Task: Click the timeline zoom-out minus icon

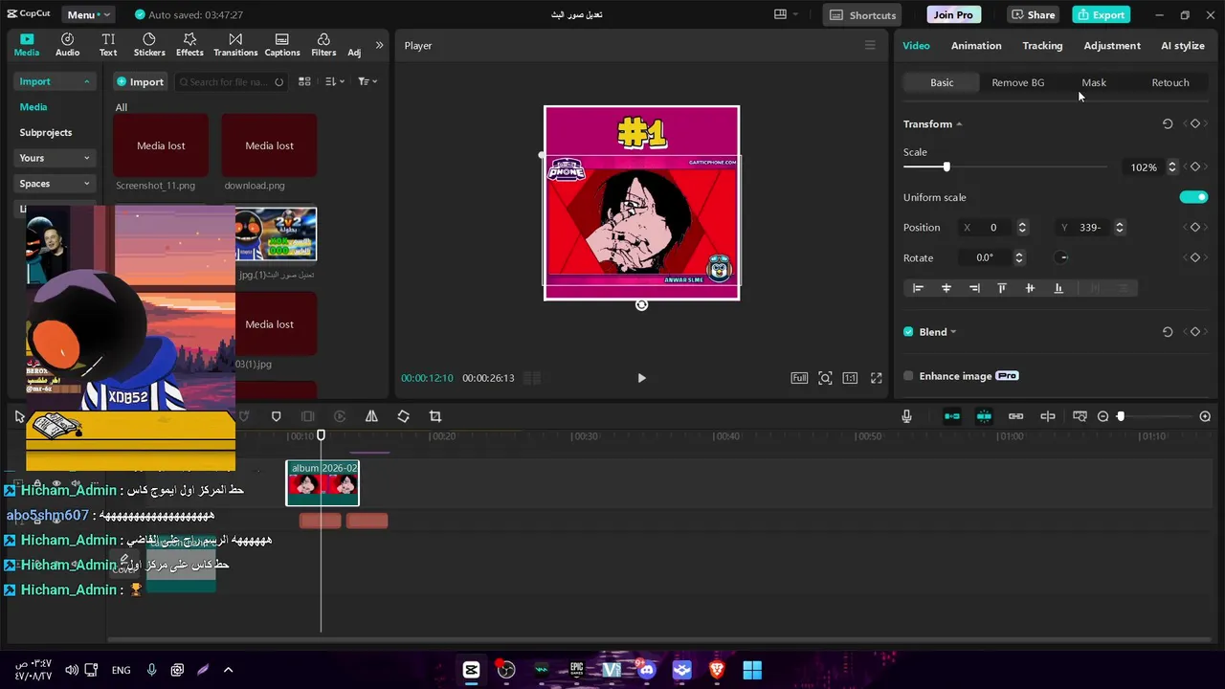Action: (x=1102, y=416)
